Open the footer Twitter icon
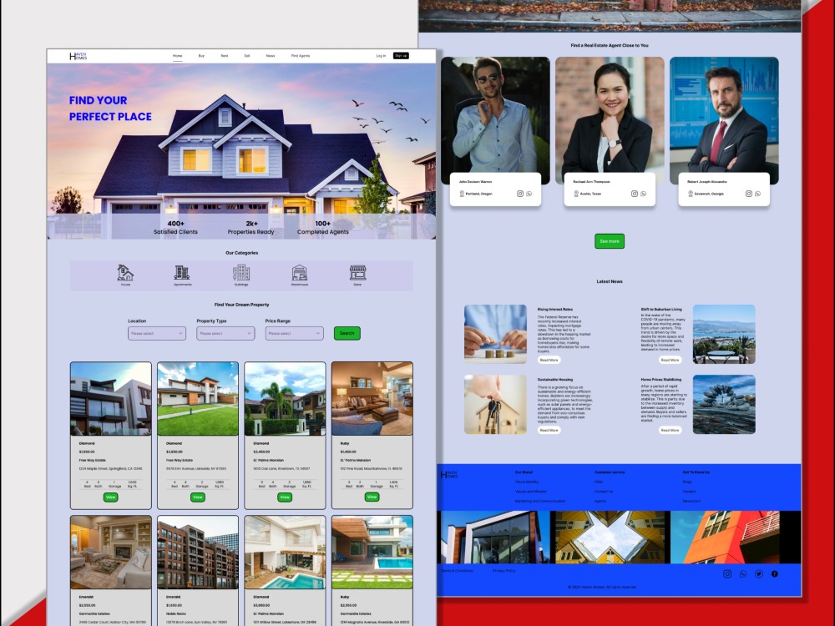Screen dimensions: 835x626 (759, 574)
